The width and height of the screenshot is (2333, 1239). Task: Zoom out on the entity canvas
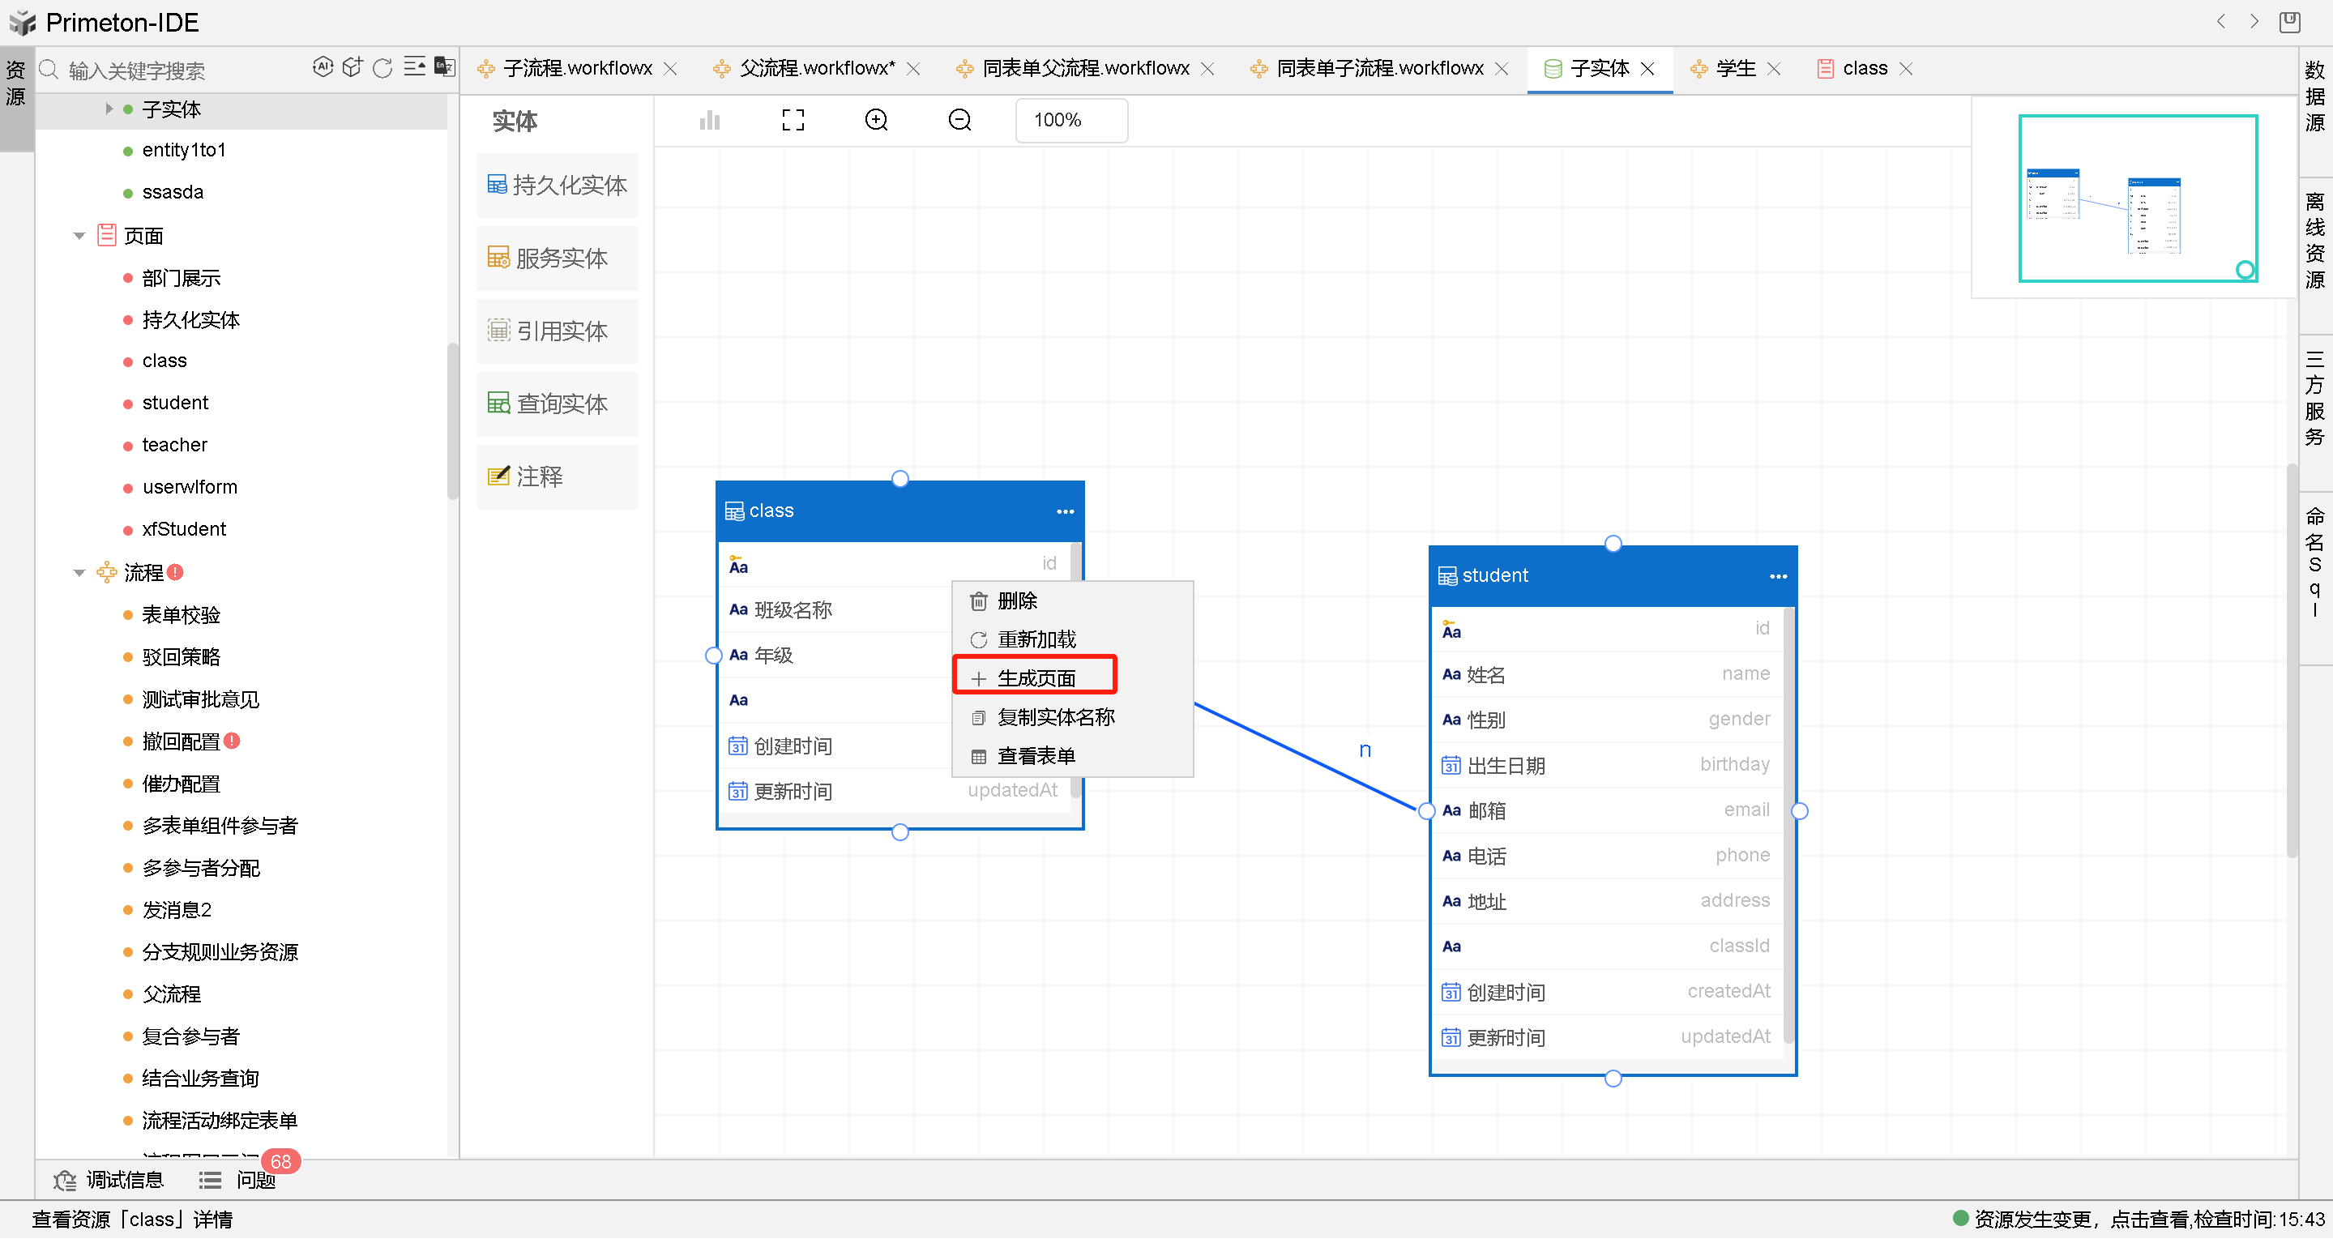pos(959,121)
